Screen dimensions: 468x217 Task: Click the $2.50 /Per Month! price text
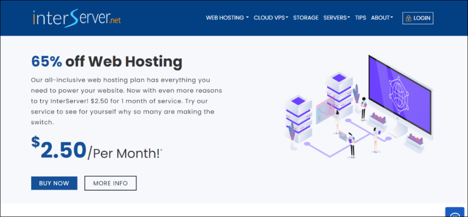click(97, 148)
